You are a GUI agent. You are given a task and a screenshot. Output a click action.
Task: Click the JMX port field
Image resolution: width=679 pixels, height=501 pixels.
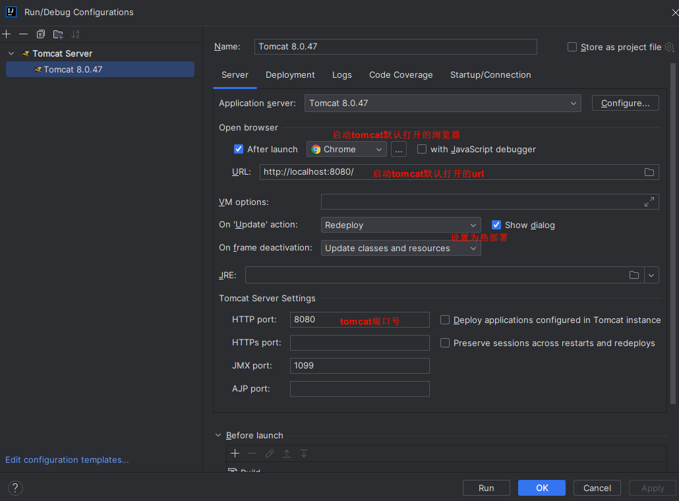pos(360,365)
